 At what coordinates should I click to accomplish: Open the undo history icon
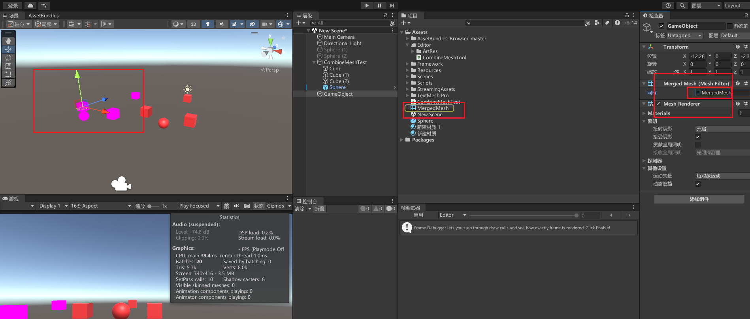pyautogui.click(x=668, y=6)
